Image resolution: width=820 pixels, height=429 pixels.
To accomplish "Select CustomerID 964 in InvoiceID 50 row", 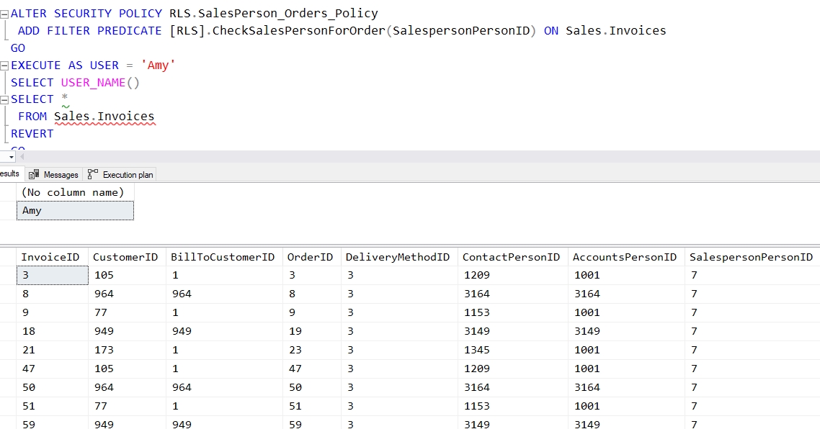I will [x=128, y=388].
